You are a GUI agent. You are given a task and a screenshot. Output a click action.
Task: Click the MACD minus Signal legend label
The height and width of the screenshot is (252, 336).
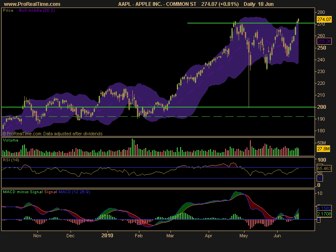click(23, 192)
